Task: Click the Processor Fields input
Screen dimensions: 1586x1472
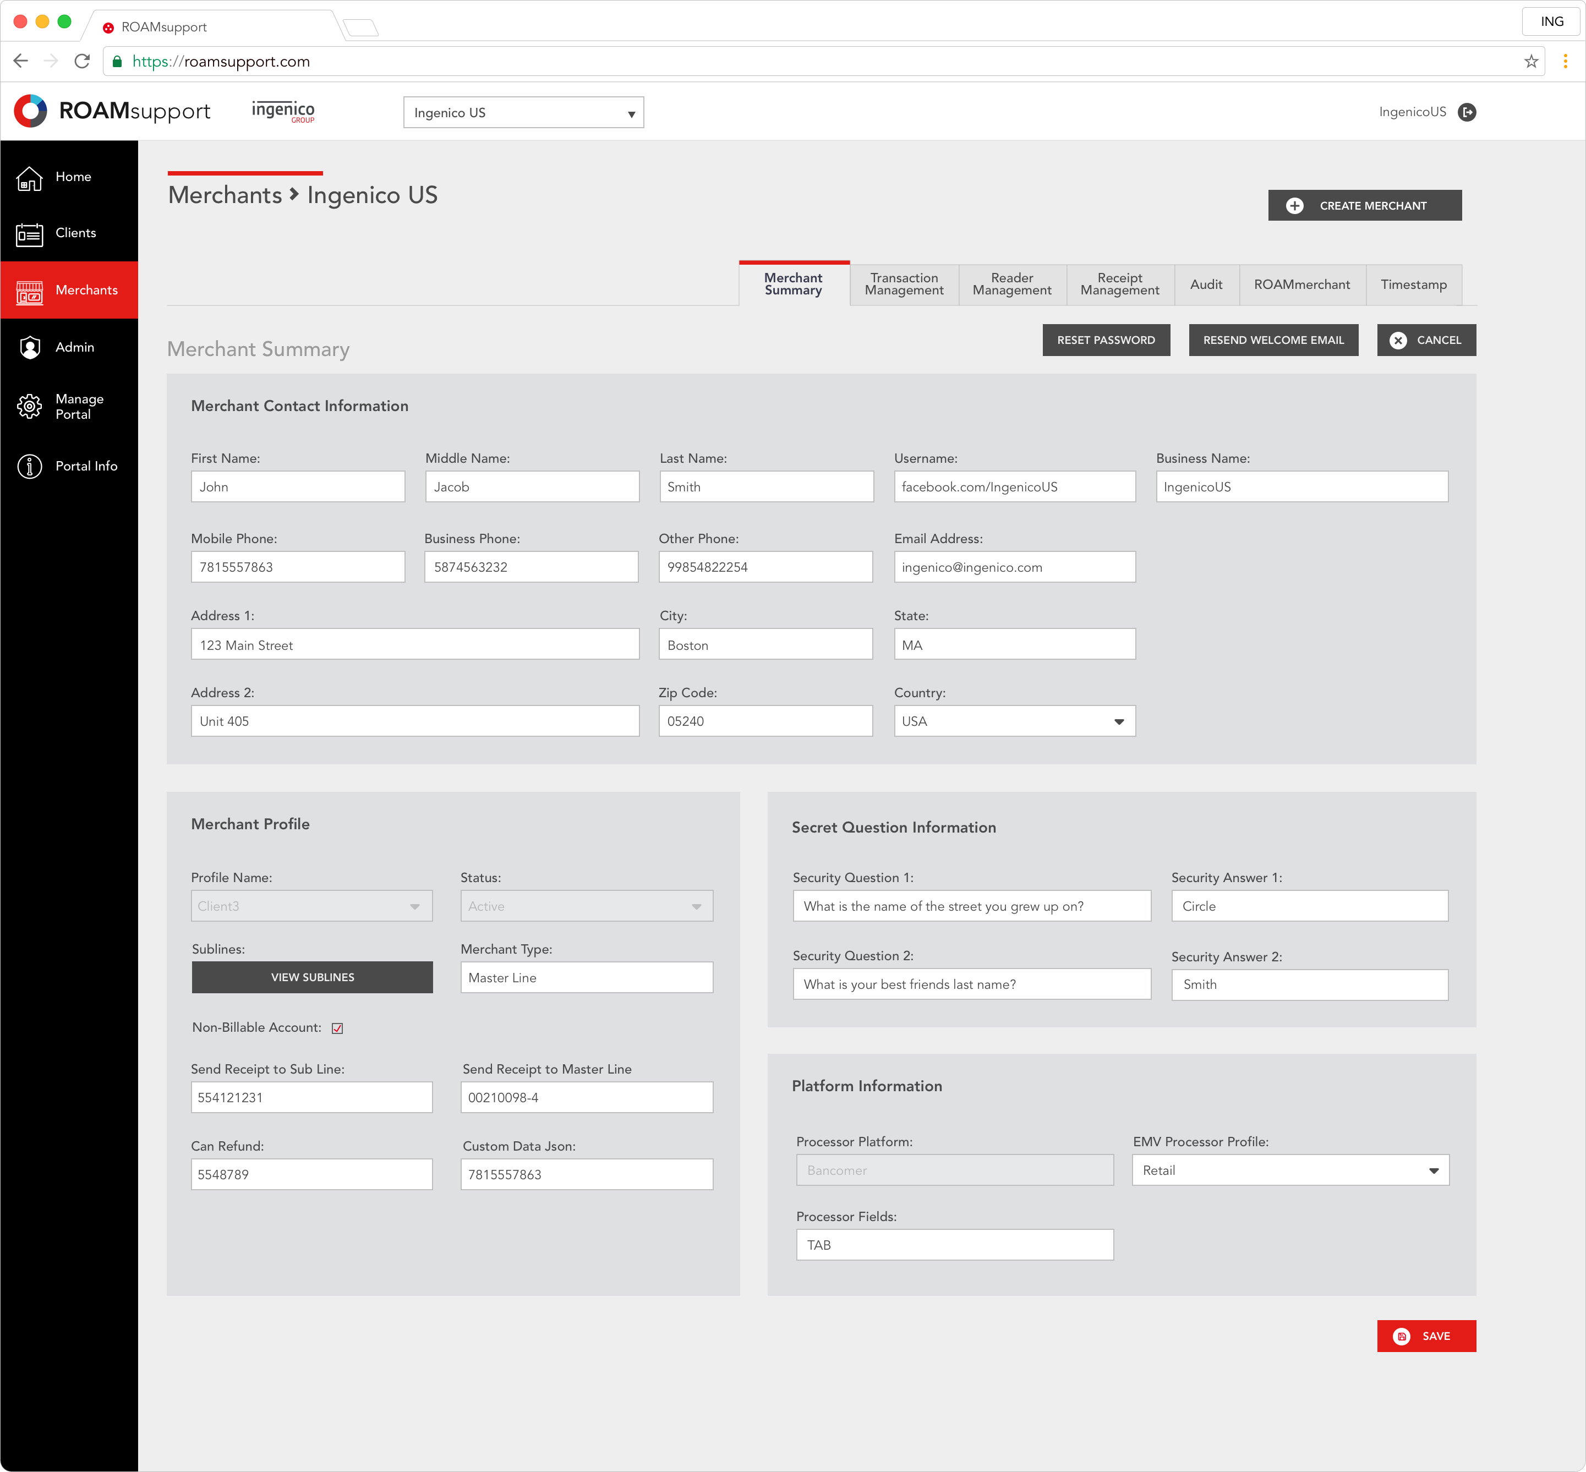Action: pyautogui.click(x=954, y=1245)
